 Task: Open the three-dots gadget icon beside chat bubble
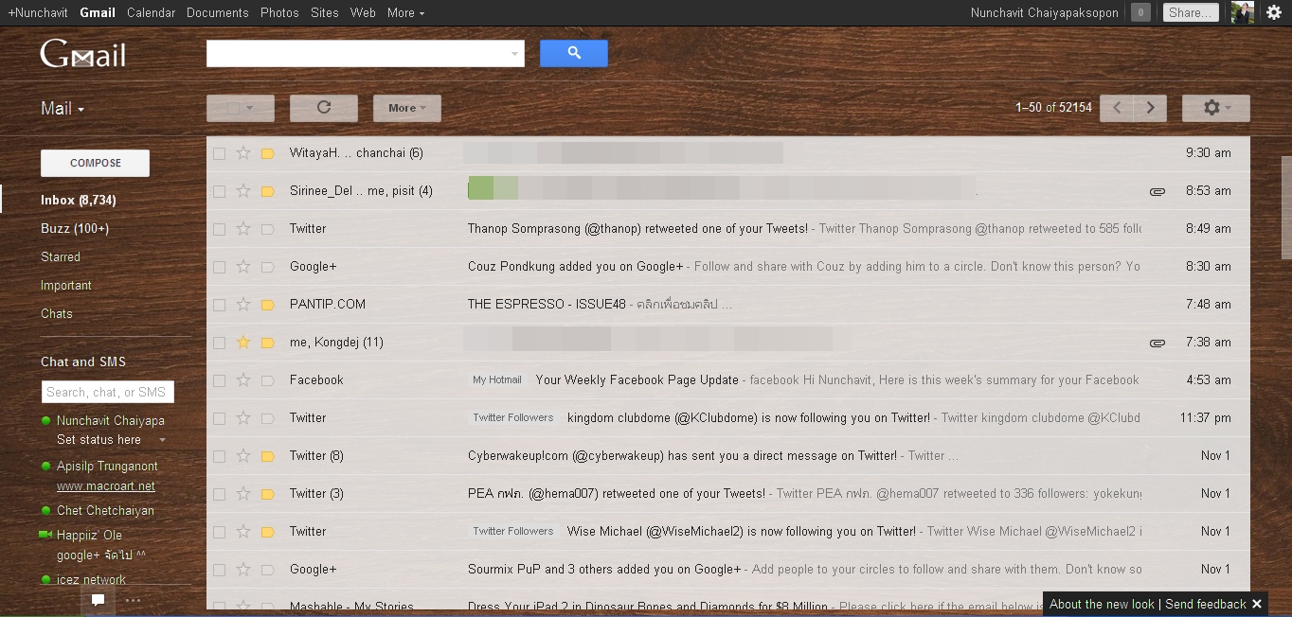pos(133,600)
